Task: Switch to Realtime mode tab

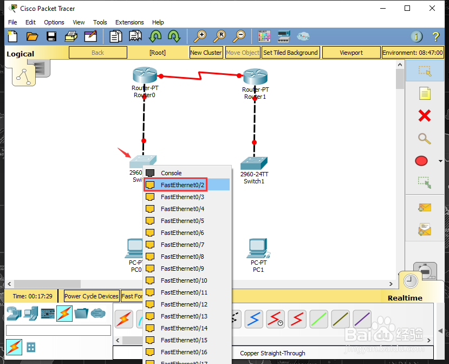Action: click(405, 298)
